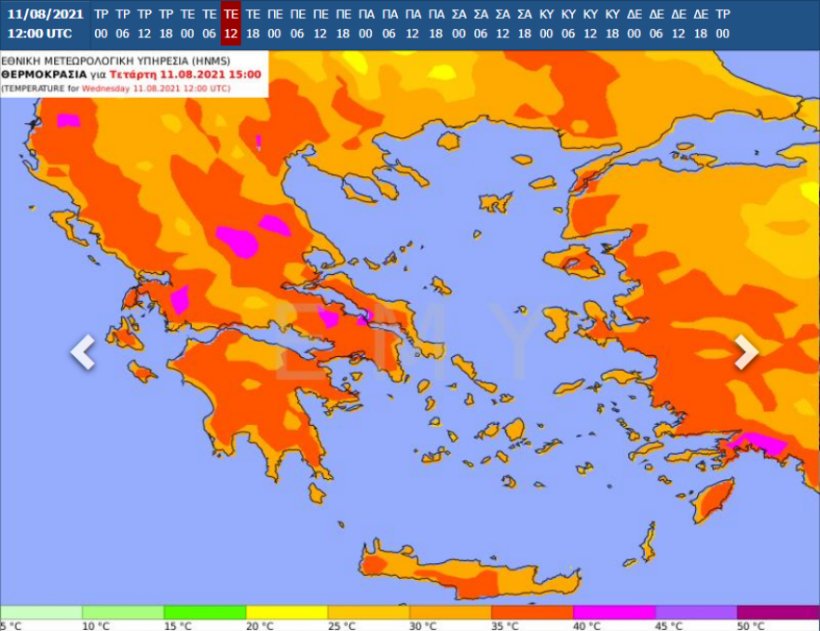Click the yellow 20 °C legend color band
This screenshot has height=631, width=820.
286,612
